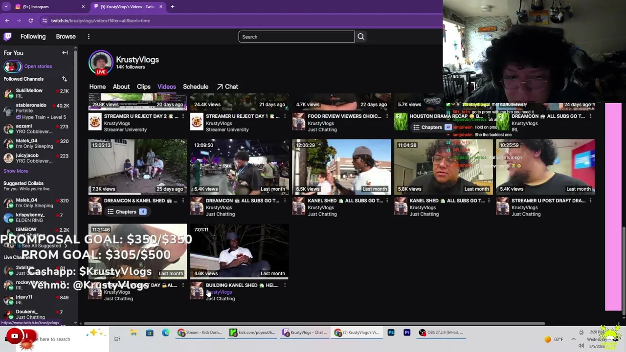Open the Browse page
Viewport: 626px width, 352px height.
pyautogui.click(x=66, y=37)
